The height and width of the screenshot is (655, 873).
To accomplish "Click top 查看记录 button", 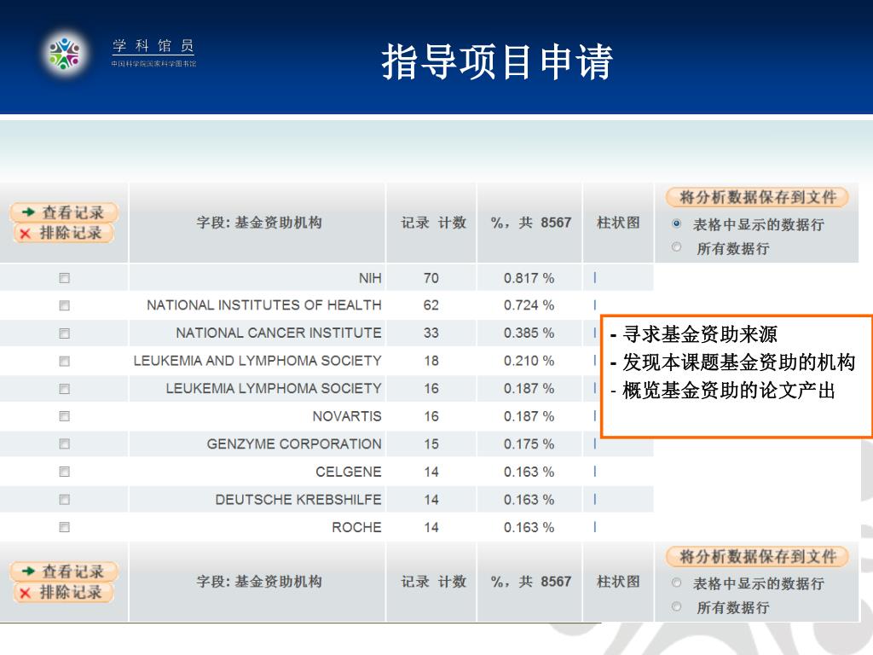I will click(x=63, y=212).
